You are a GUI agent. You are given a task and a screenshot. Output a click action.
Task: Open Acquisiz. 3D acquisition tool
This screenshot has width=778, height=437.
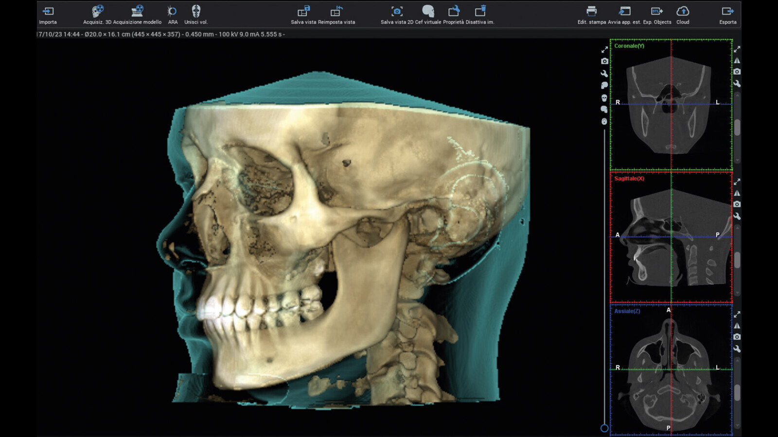click(x=97, y=12)
